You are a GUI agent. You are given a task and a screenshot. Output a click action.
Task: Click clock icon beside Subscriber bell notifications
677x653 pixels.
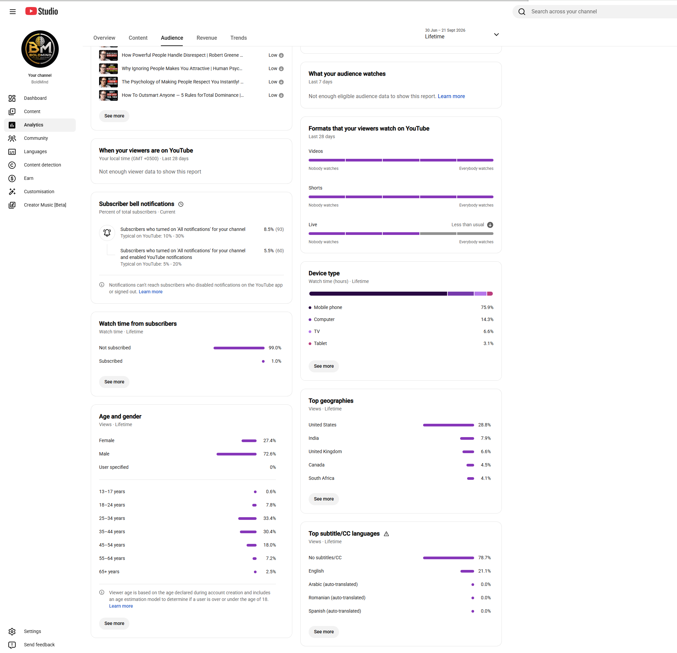point(181,205)
